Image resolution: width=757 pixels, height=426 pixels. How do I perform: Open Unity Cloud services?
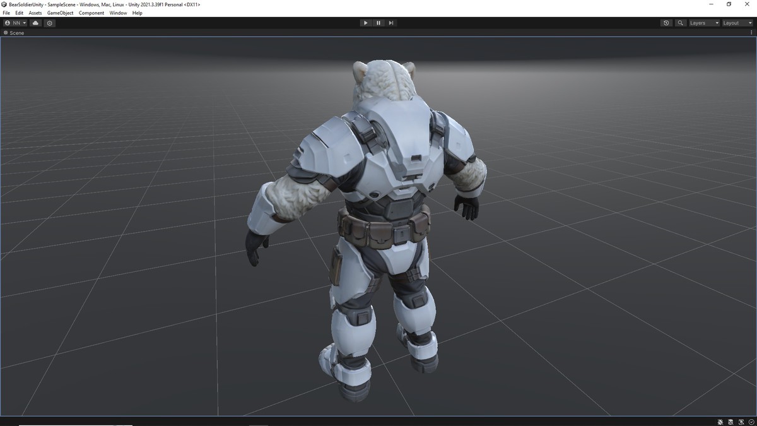[x=35, y=23]
